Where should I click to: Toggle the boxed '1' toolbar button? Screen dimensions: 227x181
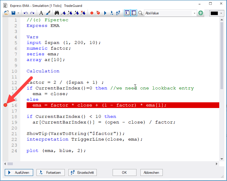pos(127,13)
